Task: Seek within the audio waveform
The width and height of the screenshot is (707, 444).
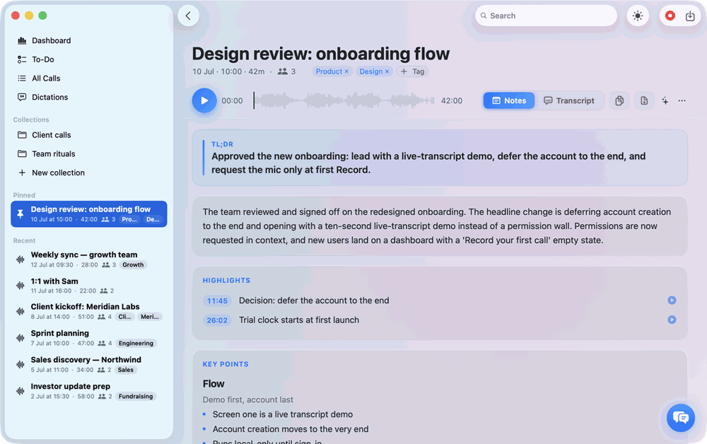Action: point(344,100)
